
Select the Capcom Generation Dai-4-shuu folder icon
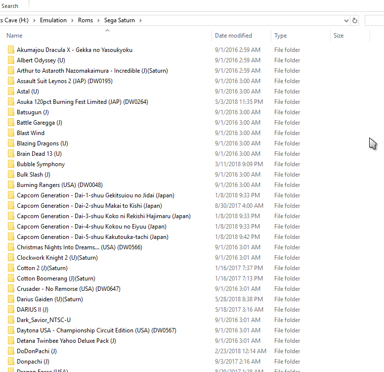[11, 227]
